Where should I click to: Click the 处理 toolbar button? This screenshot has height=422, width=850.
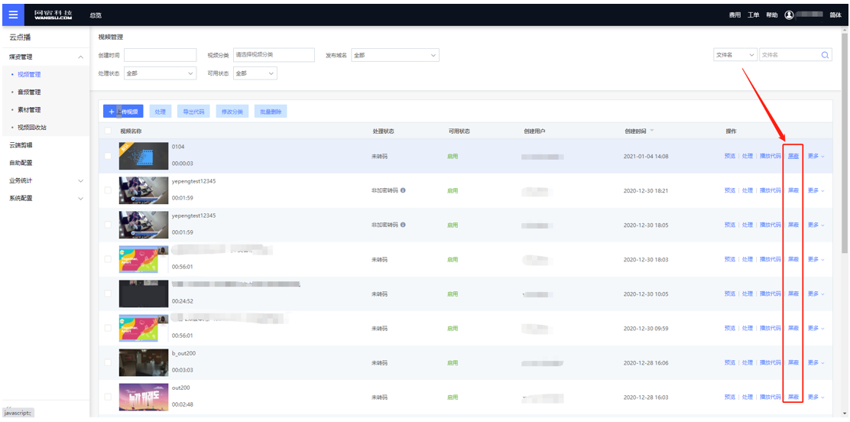pos(160,111)
